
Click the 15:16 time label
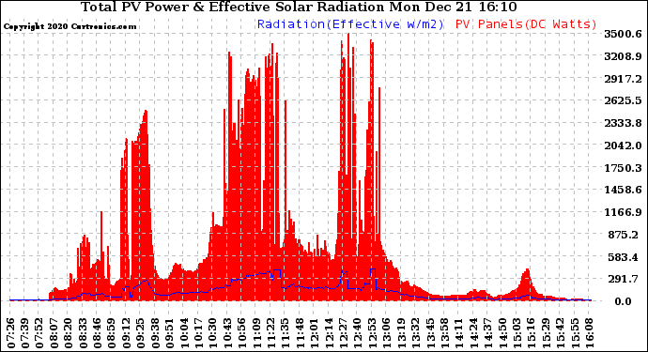(532, 333)
